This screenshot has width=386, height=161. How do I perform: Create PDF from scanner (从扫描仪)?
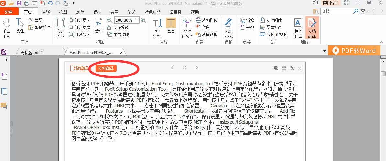click(x=207, y=20)
